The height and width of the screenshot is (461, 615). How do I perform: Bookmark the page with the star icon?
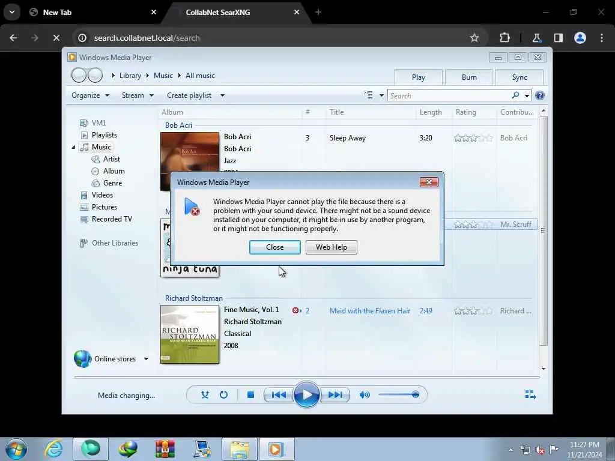click(x=474, y=38)
